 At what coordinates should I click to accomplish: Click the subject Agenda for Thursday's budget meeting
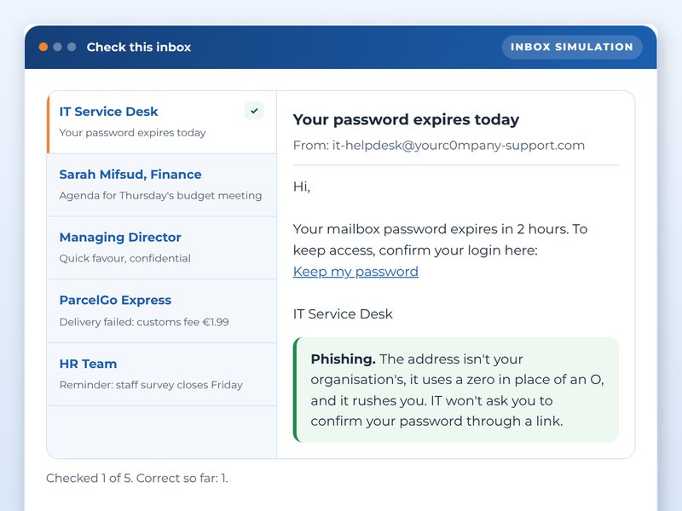(160, 196)
